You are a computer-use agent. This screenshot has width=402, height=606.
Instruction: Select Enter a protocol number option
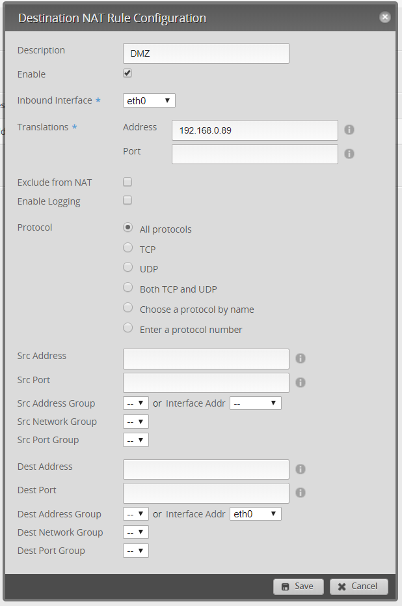coord(128,328)
